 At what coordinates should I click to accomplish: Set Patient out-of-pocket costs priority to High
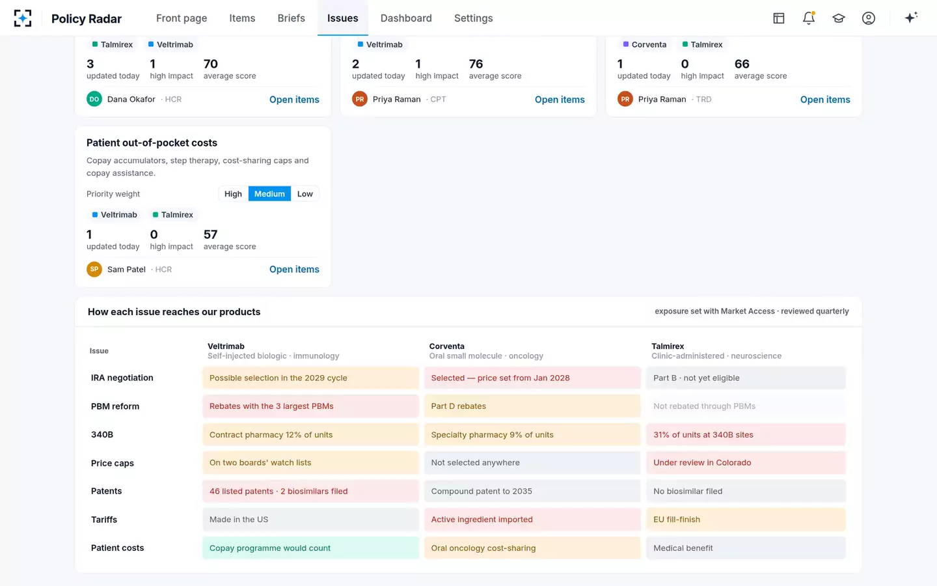tap(233, 194)
